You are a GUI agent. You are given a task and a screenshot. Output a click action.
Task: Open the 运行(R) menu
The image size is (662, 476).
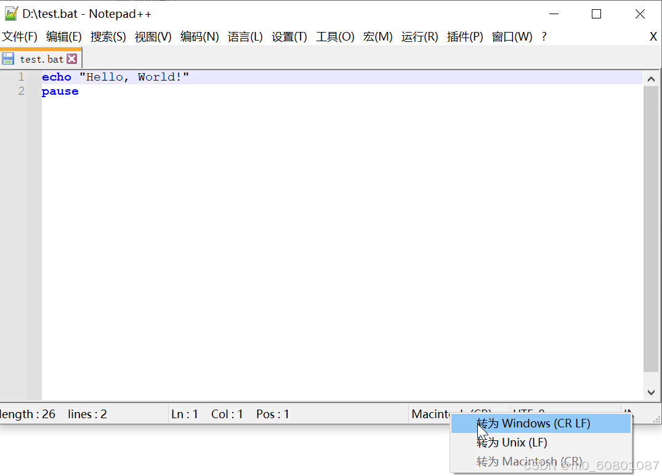point(419,36)
